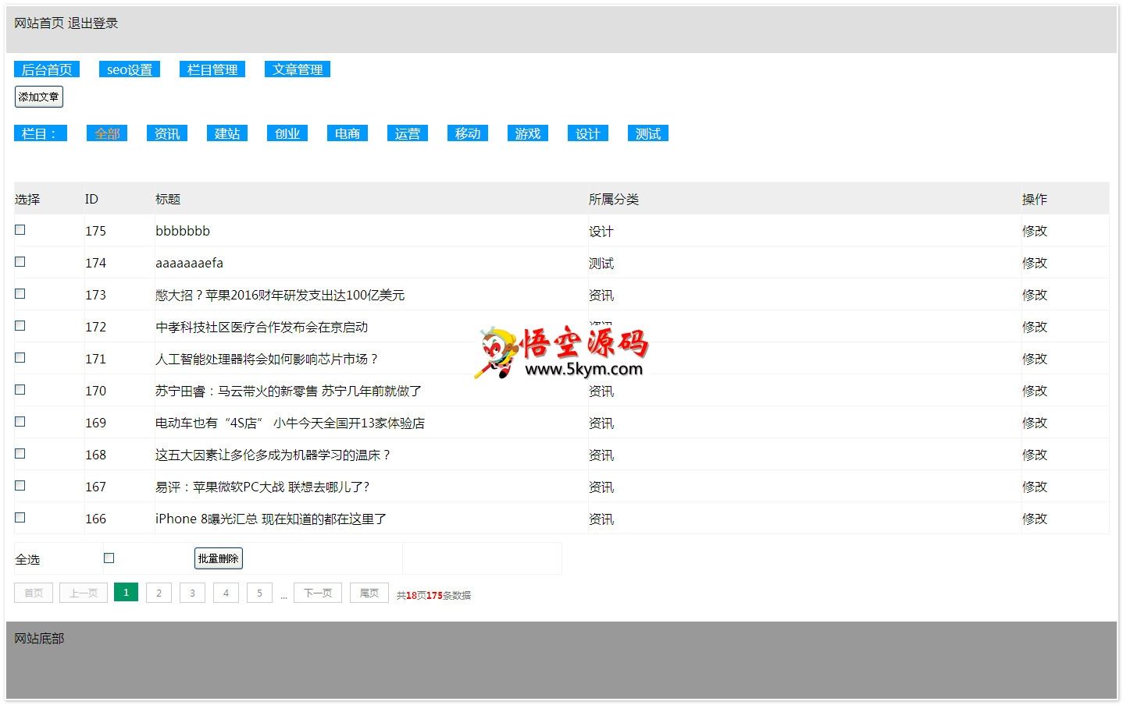This screenshot has width=1123, height=705.
Task: Check the box for article 175
Action: [x=20, y=230]
